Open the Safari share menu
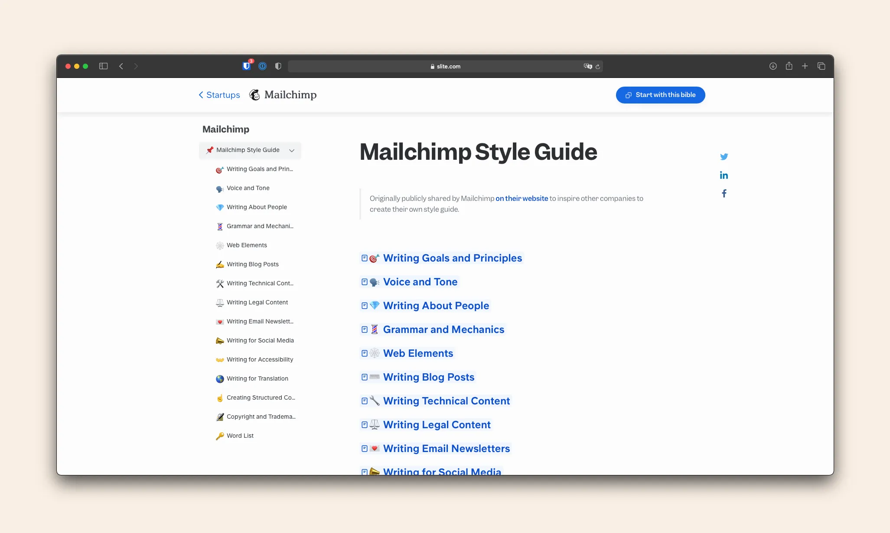890x533 pixels. tap(789, 66)
